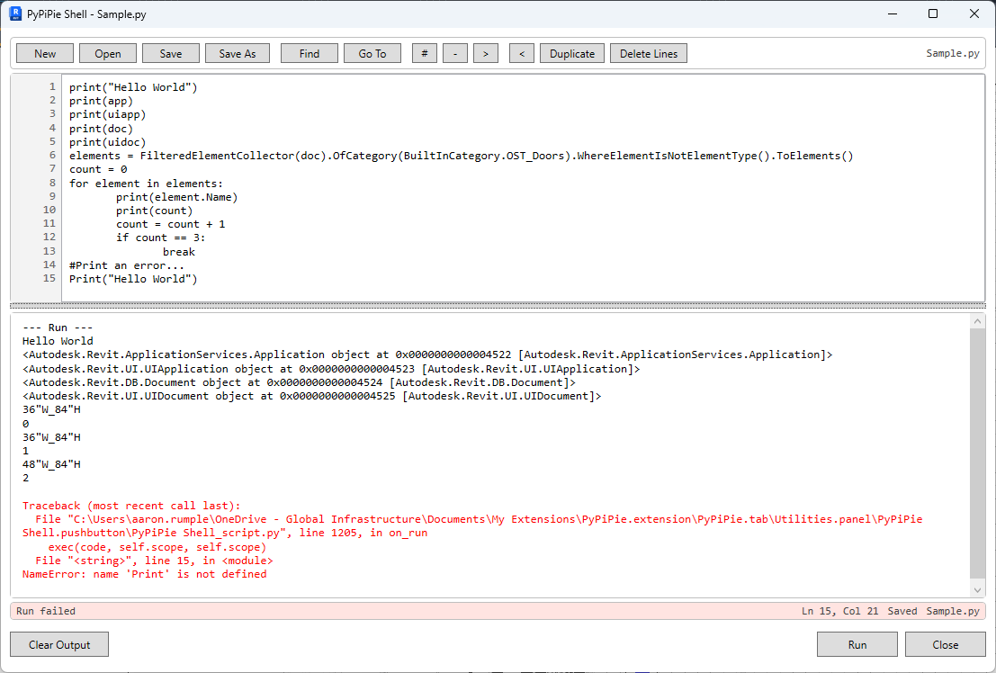Open the Find tool

point(310,54)
